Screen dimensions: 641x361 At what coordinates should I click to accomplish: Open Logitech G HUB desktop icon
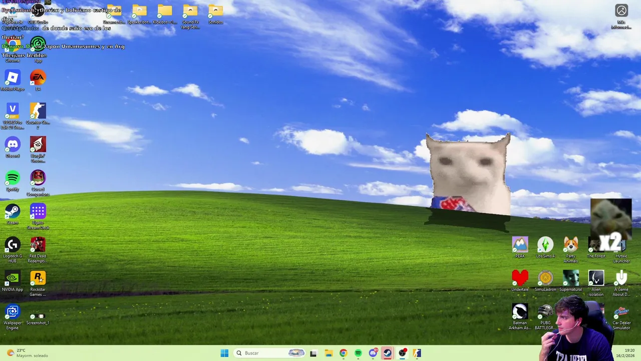13,250
